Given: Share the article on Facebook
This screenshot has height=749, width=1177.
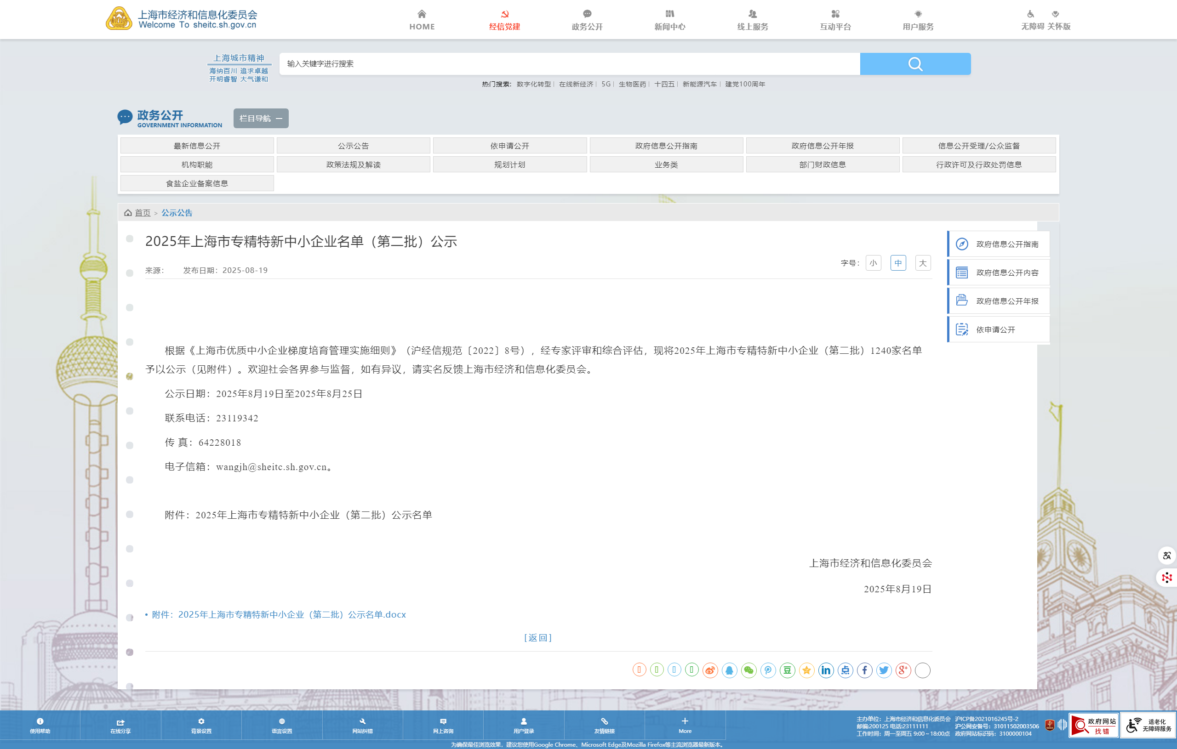Looking at the screenshot, I should point(864,670).
